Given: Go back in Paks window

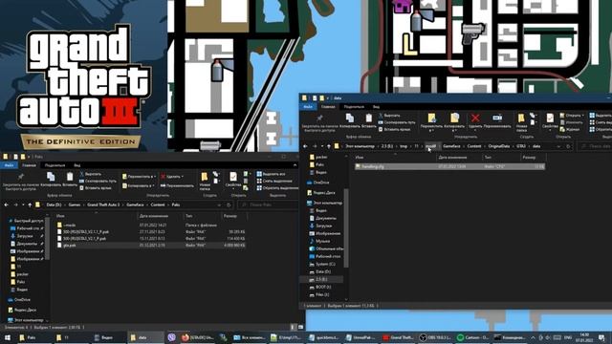Looking at the screenshot, I should (x=7, y=204).
